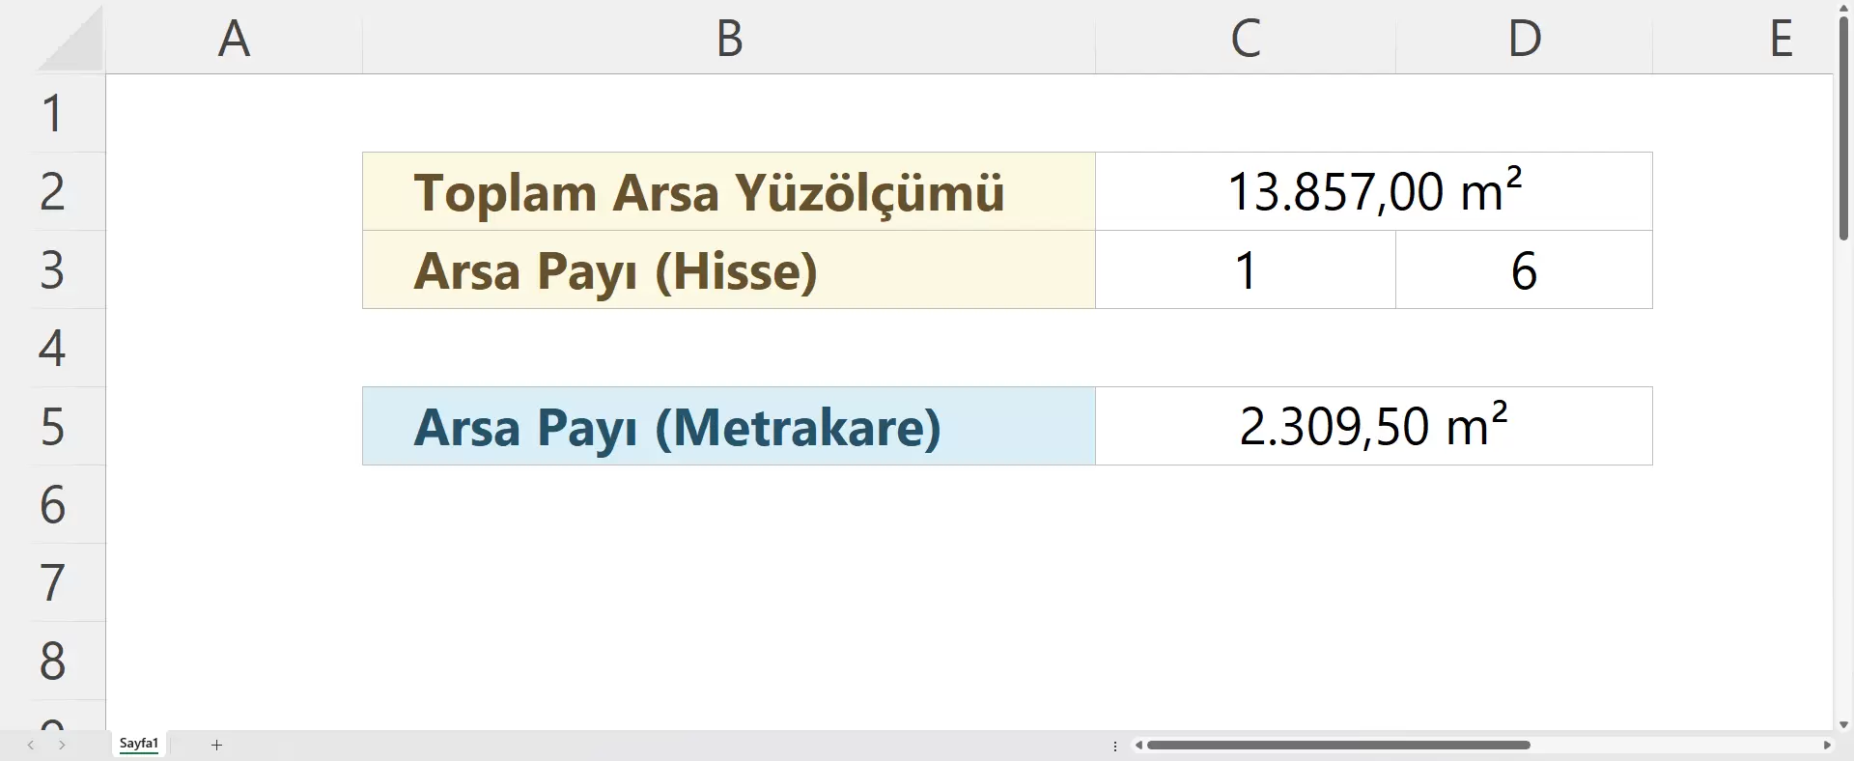Click the horizontal scrollbar right arrow
1854x761 pixels.
pos(1826,745)
